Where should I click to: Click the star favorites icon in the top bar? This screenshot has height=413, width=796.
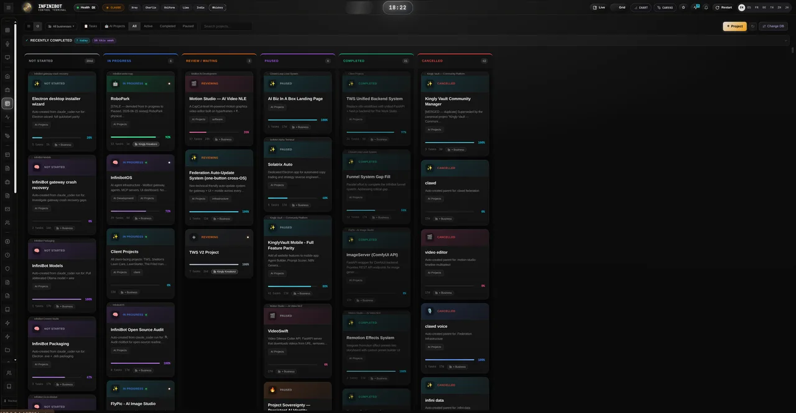pyautogui.click(x=683, y=7)
